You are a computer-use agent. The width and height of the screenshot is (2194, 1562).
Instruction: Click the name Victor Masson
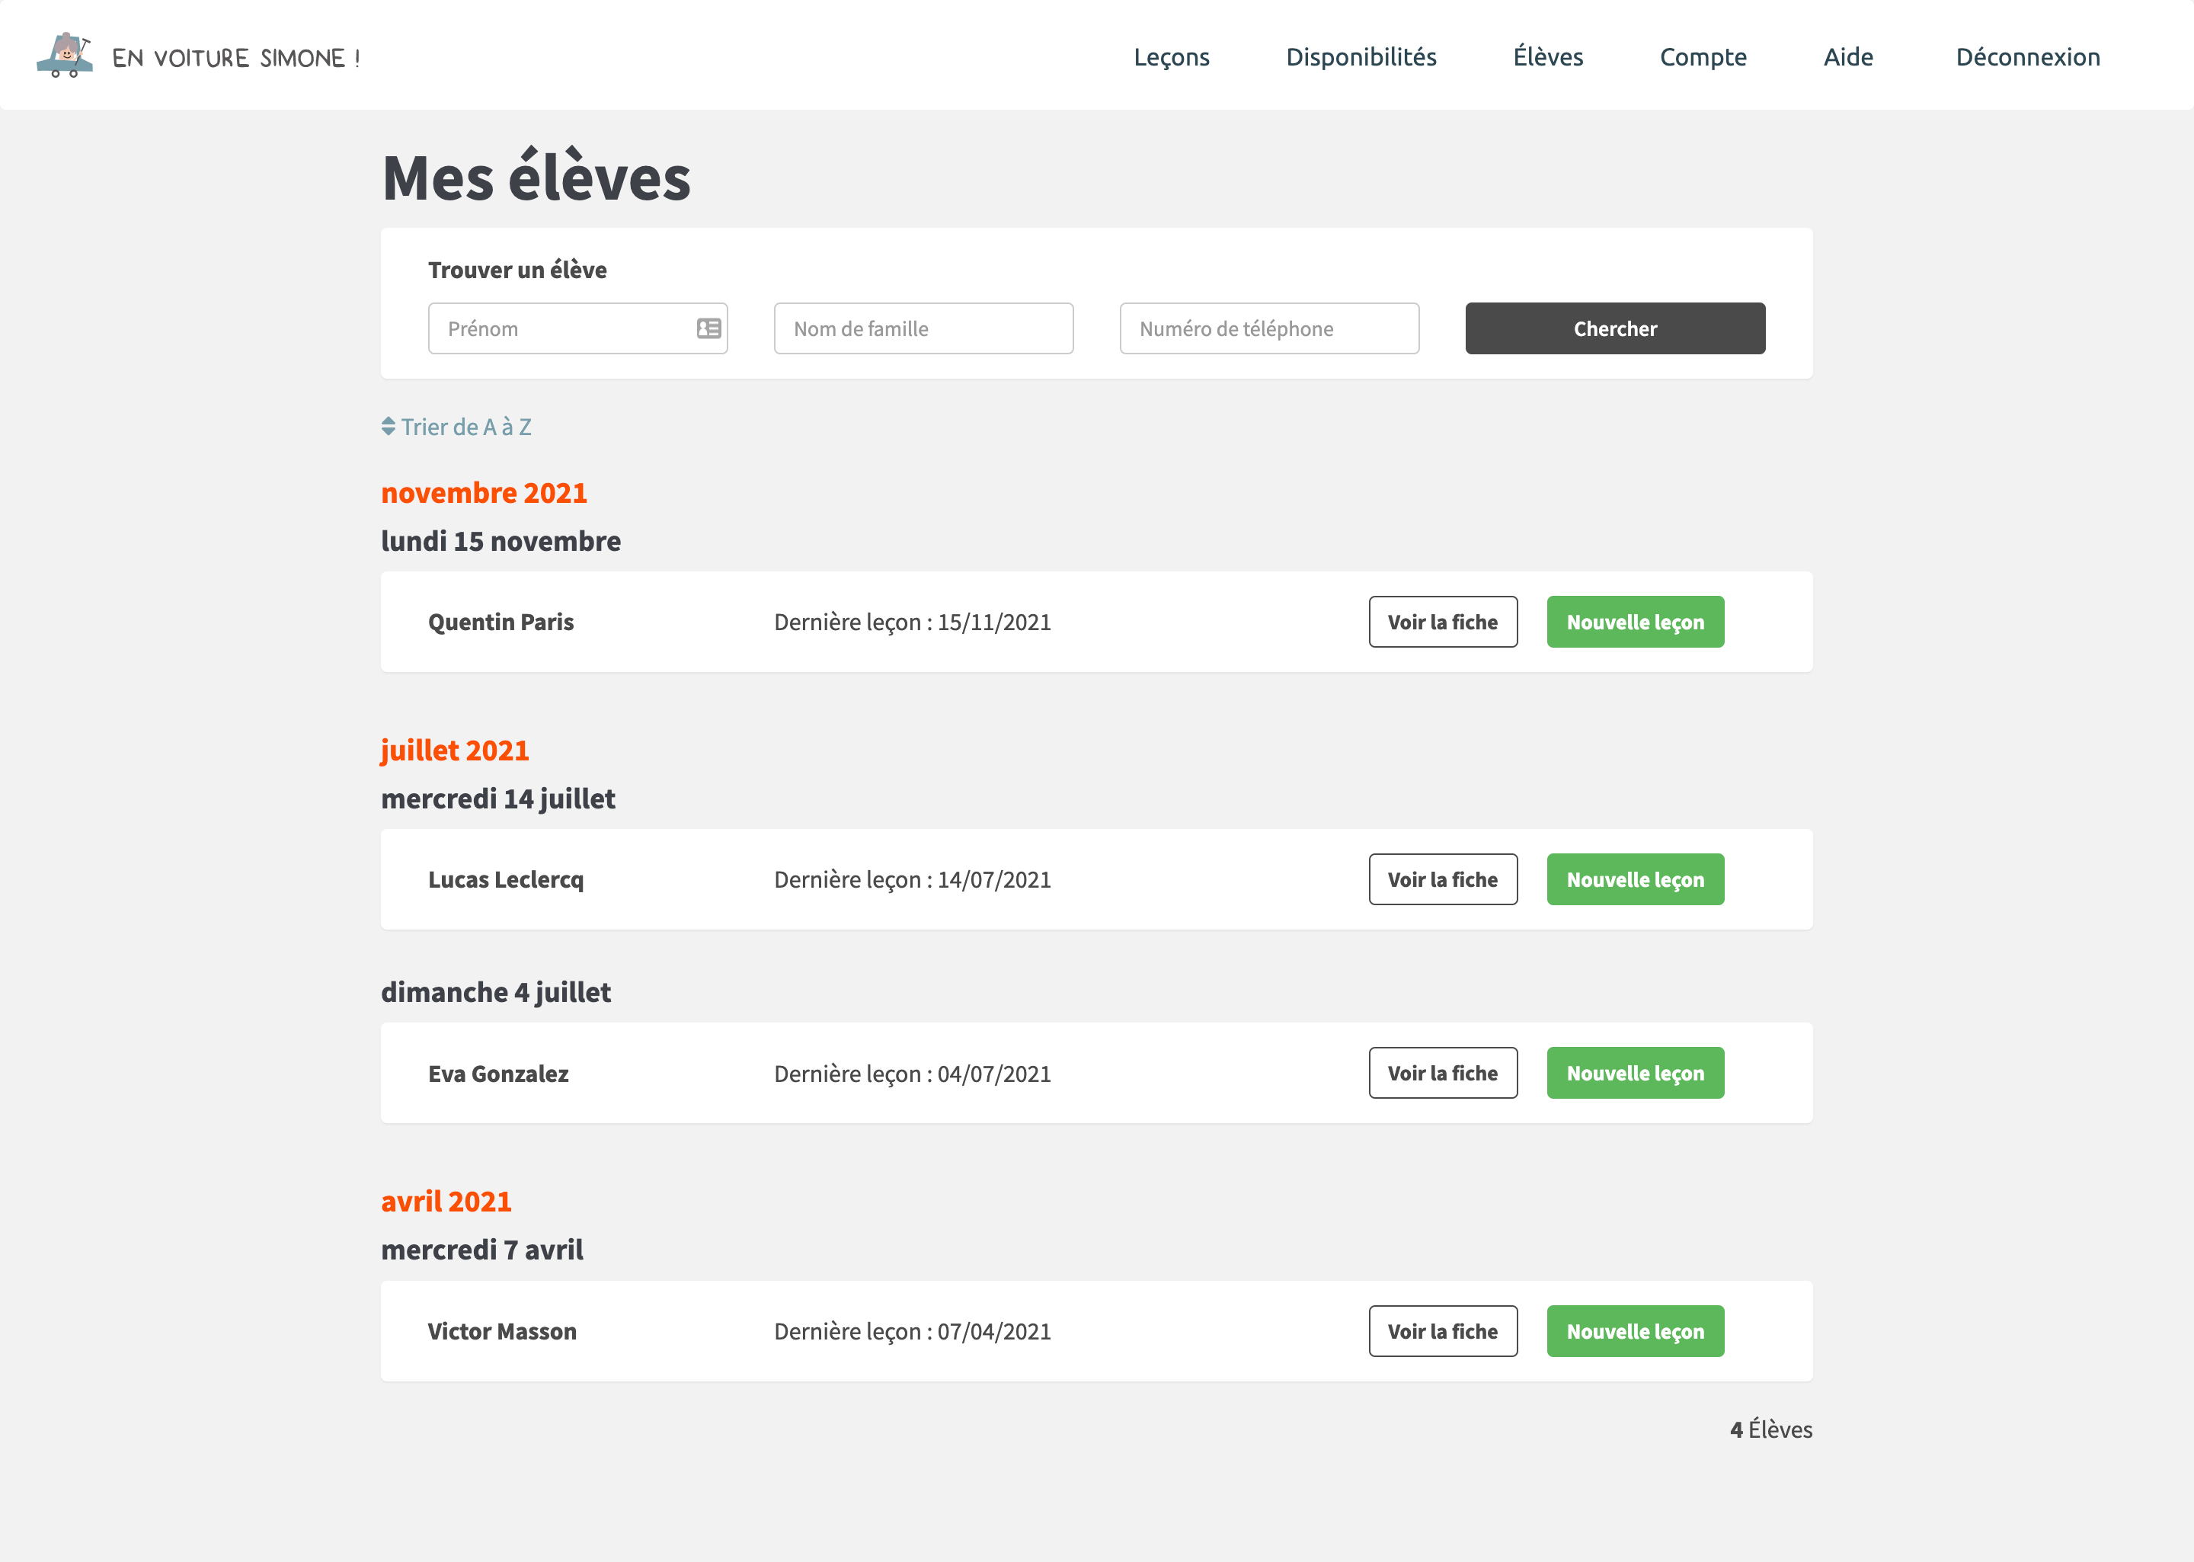tap(502, 1331)
